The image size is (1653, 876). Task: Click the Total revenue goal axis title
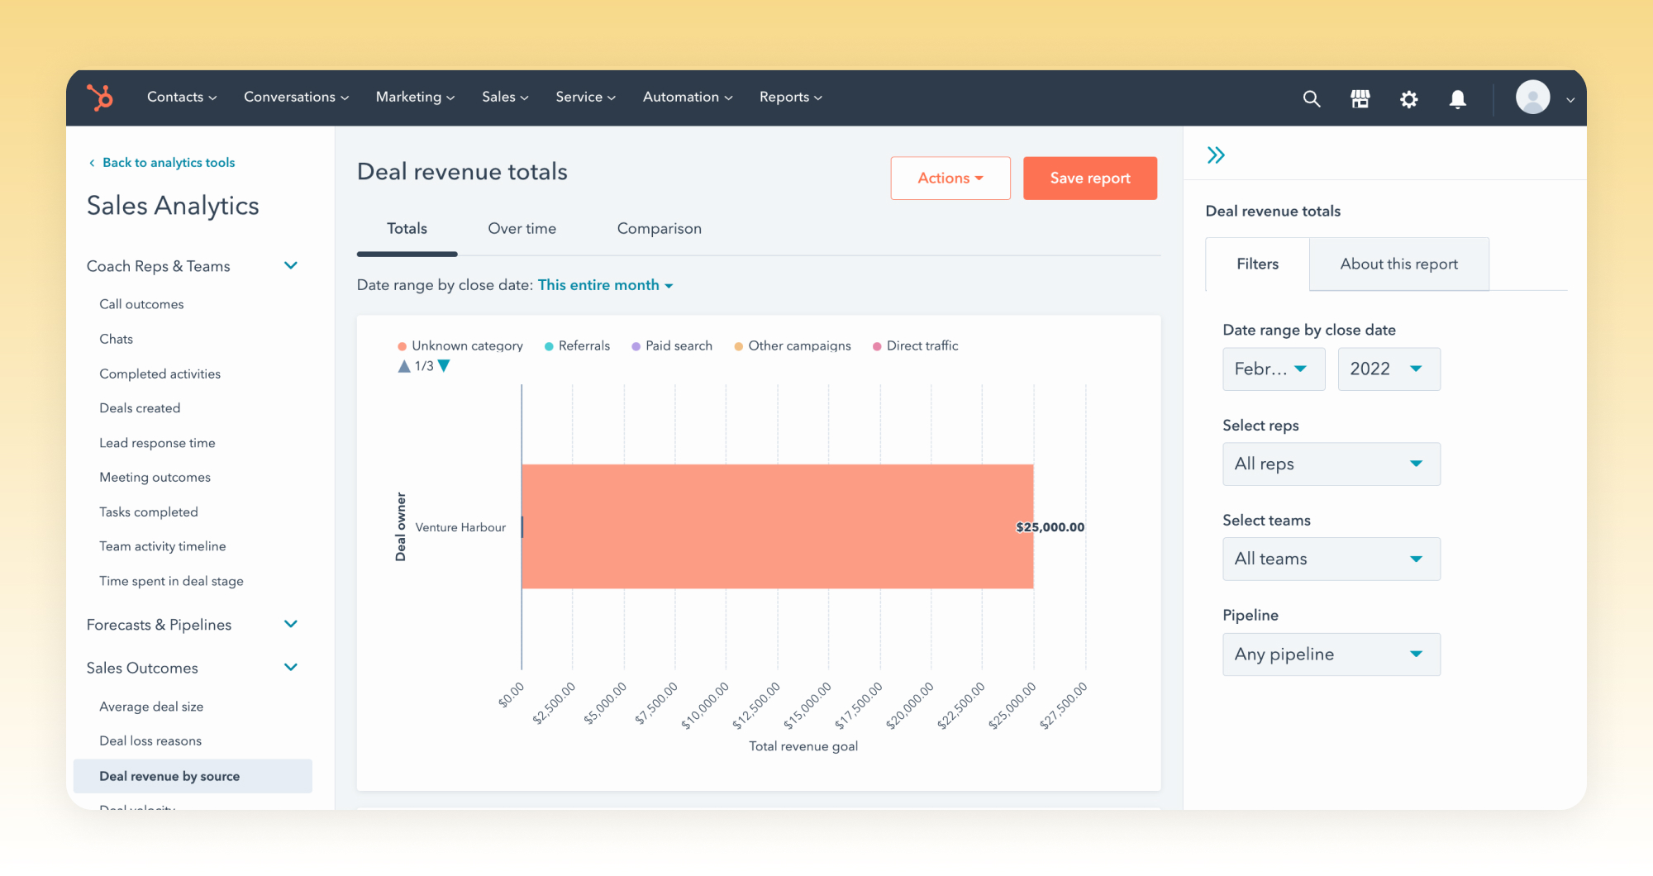[803, 746]
